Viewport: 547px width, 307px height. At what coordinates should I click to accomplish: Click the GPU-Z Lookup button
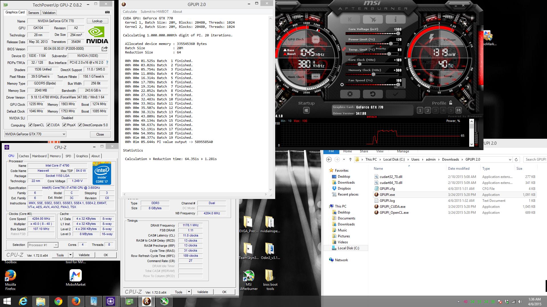click(97, 21)
